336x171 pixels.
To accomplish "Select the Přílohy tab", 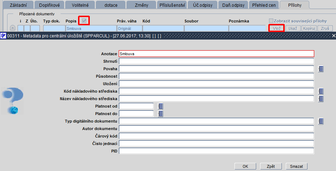I will pyautogui.click(x=295, y=5).
